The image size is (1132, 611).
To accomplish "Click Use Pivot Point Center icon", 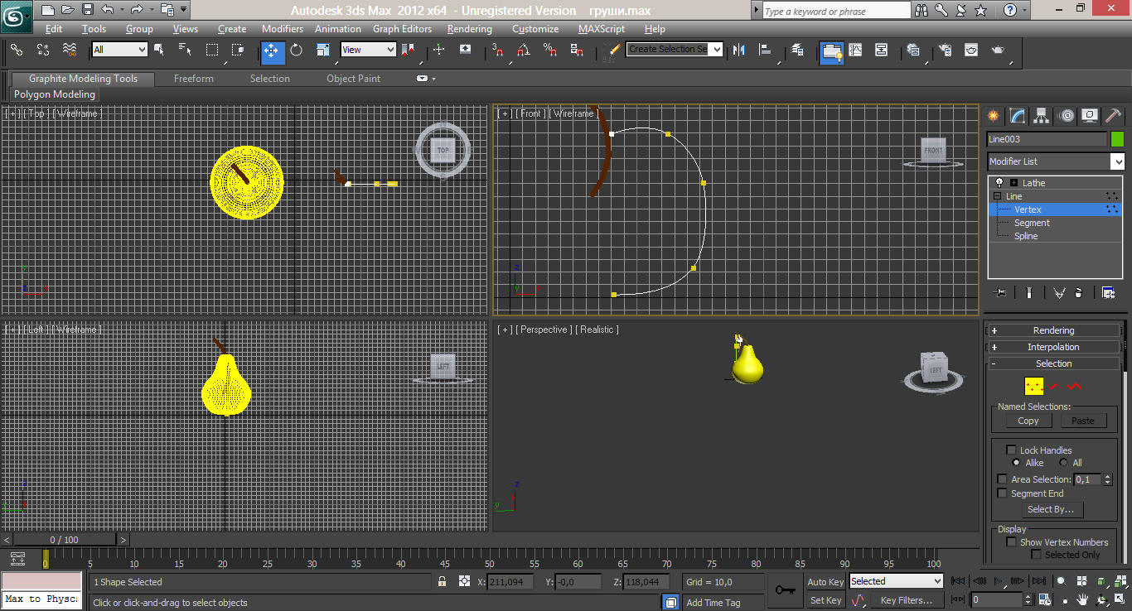I will [x=409, y=50].
